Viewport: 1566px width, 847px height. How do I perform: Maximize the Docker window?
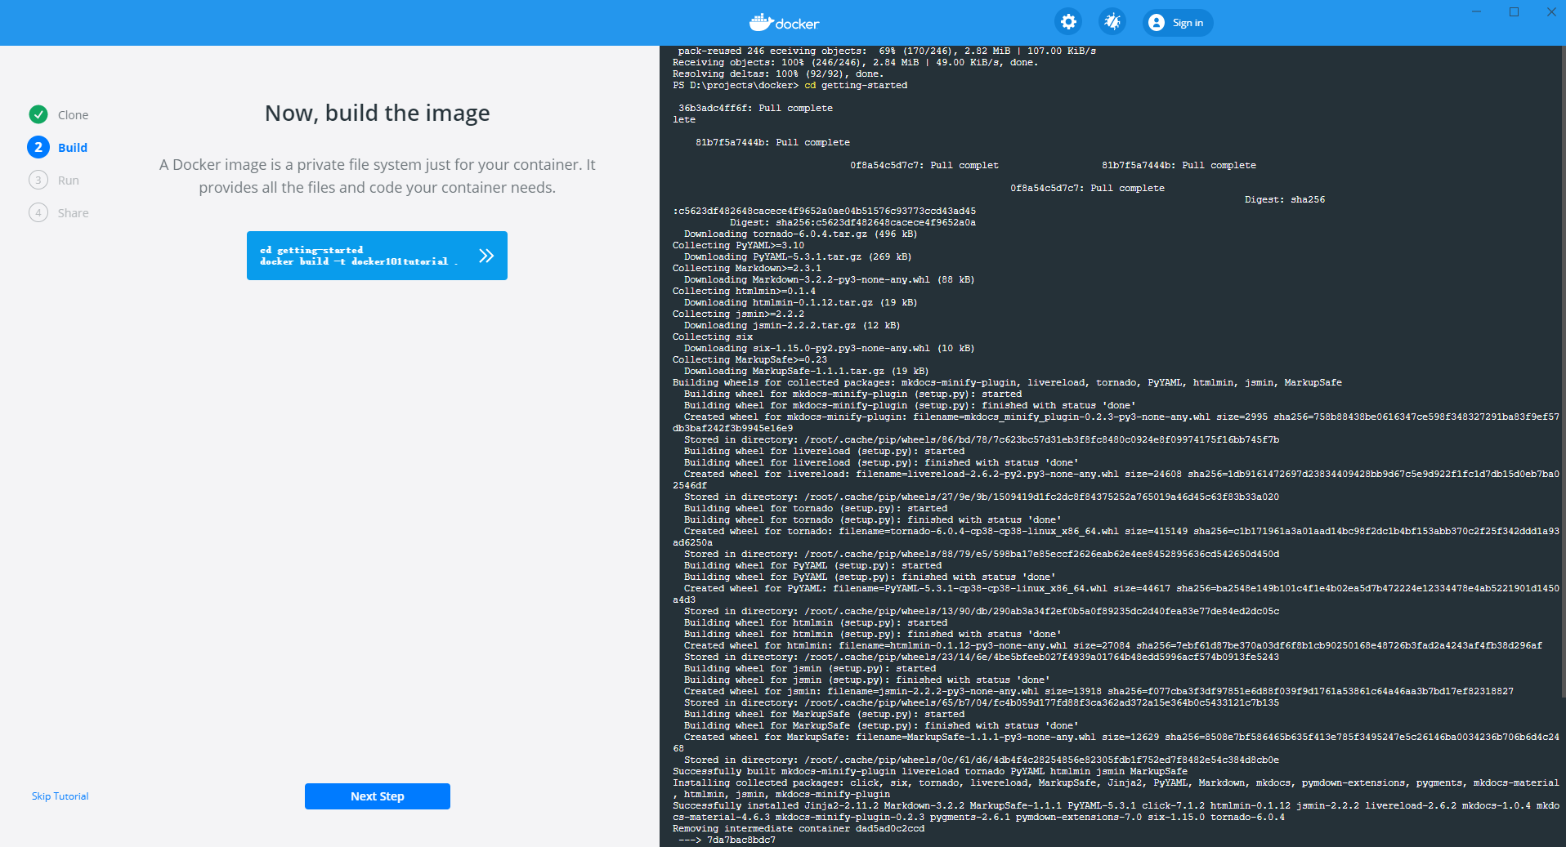[1514, 11]
